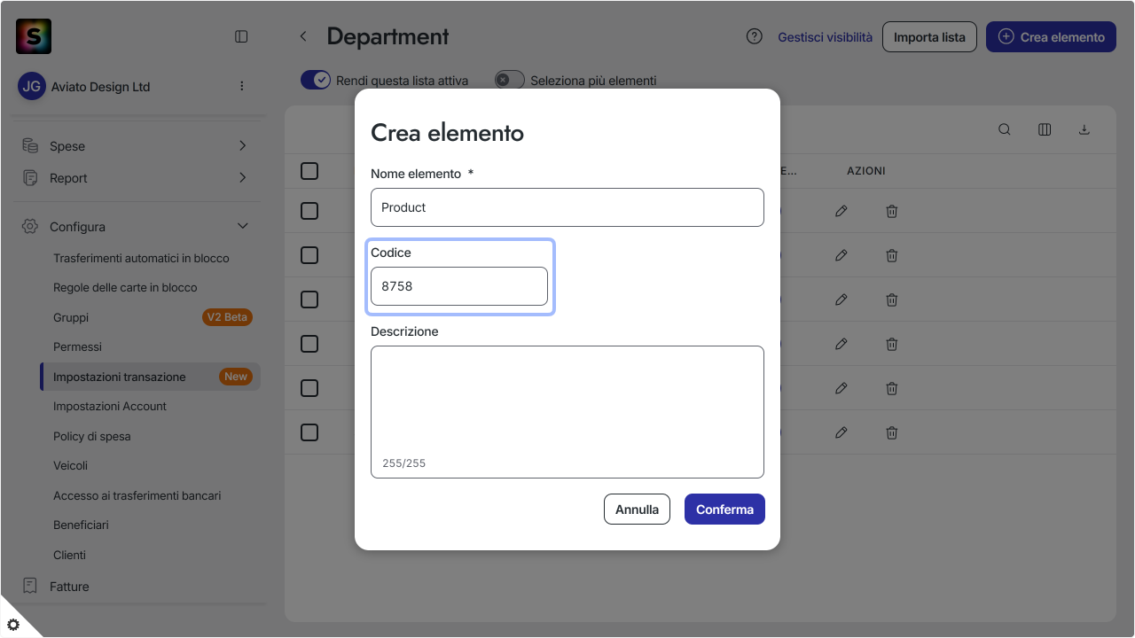Click the colorful S app logo
Viewport: 1135px width, 638px height.
coord(34,36)
